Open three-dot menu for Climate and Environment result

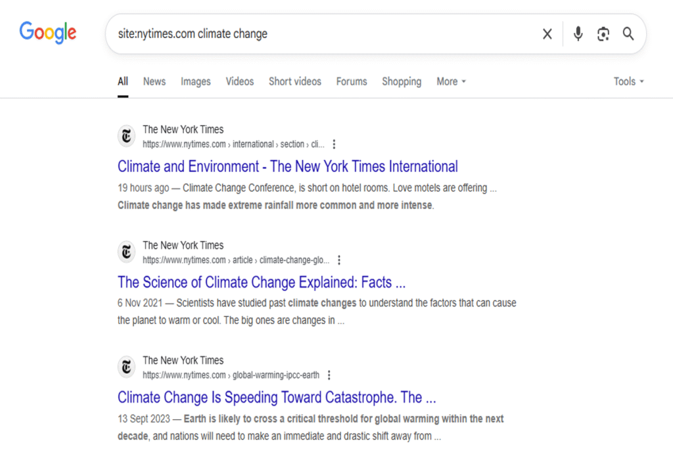334,144
